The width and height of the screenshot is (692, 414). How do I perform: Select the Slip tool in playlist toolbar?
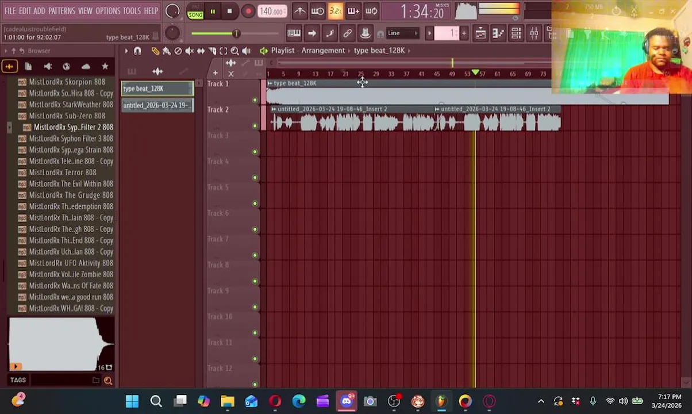(x=201, y=51)
